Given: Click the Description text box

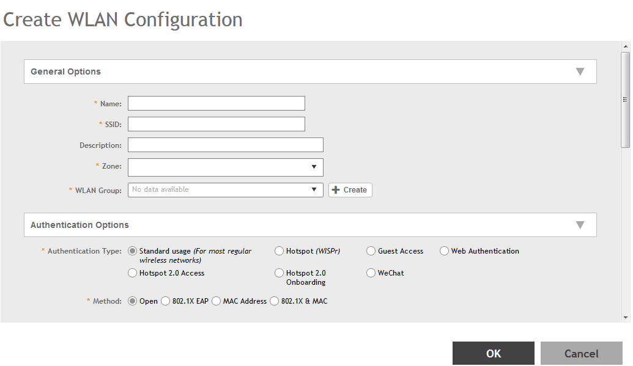Looking at the screenshot, I should coord(225,145).
